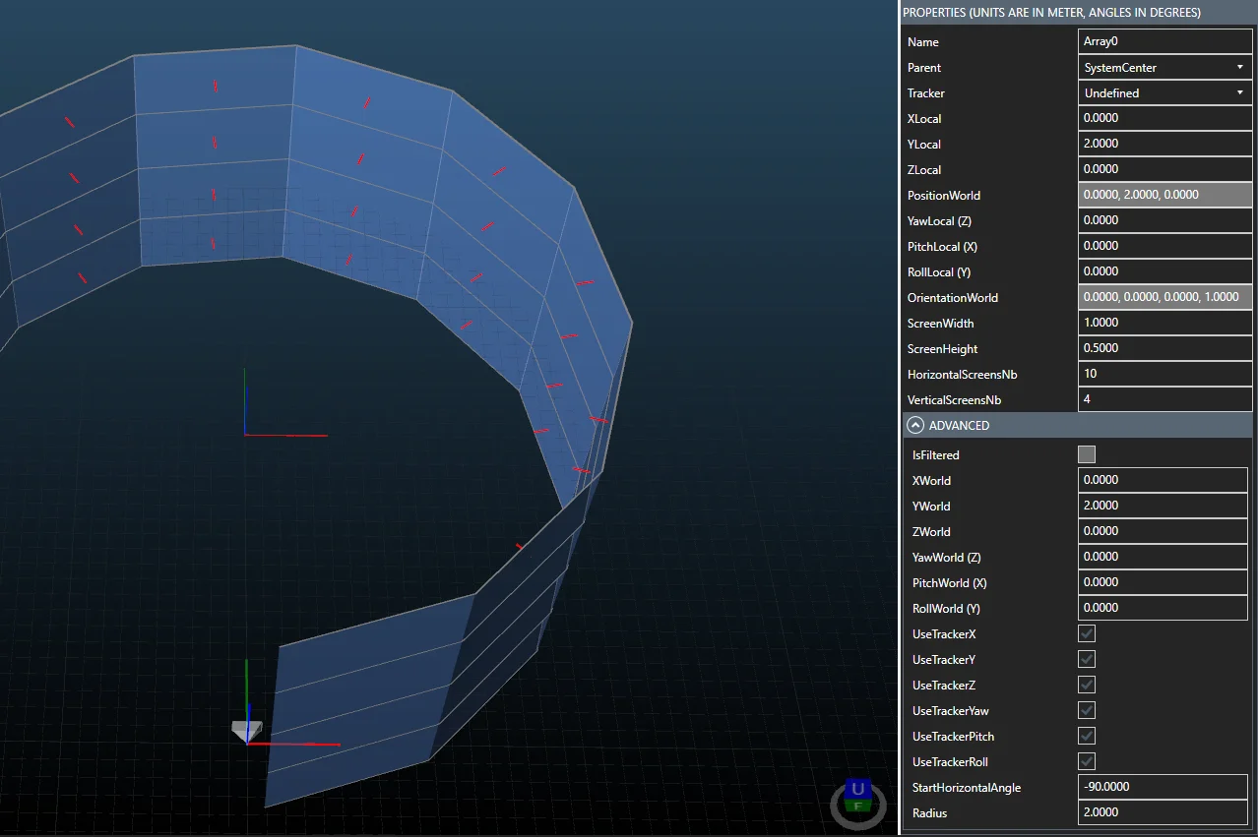Viewport: 1258px width, 837px height.
Task: Select the white tracker marker in viewport
Action: click(x=246, y=730)
